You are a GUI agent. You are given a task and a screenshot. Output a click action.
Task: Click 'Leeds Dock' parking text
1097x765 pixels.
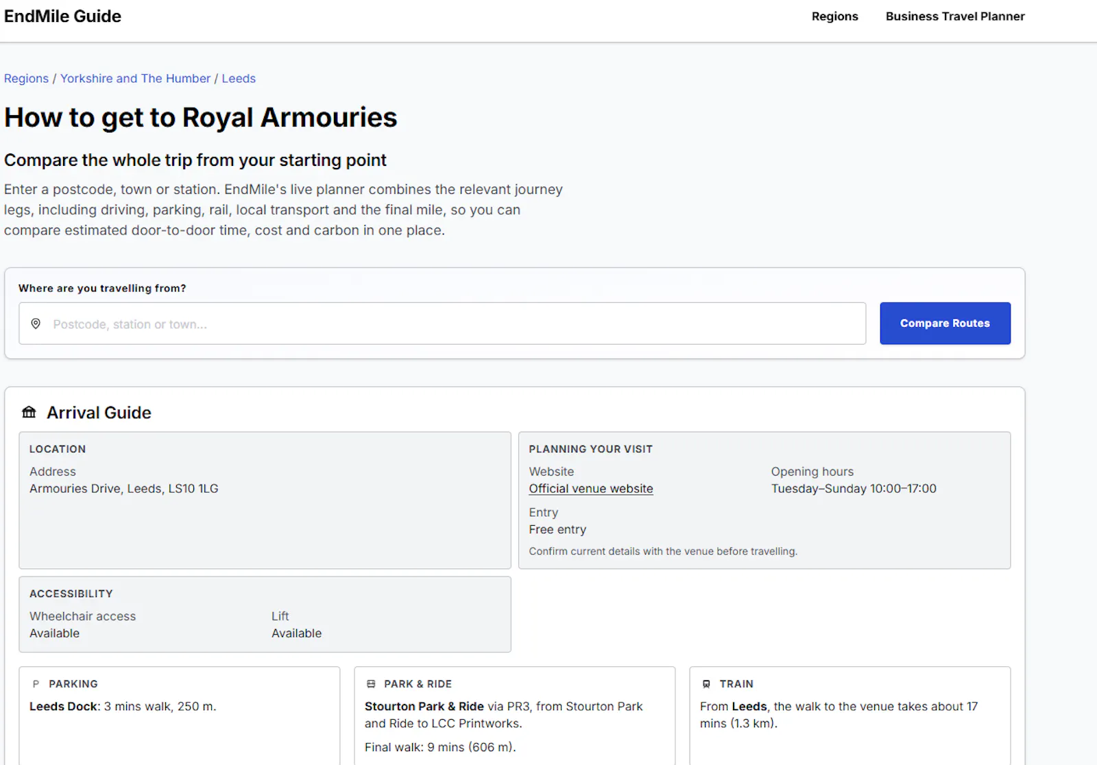point(64,706)
